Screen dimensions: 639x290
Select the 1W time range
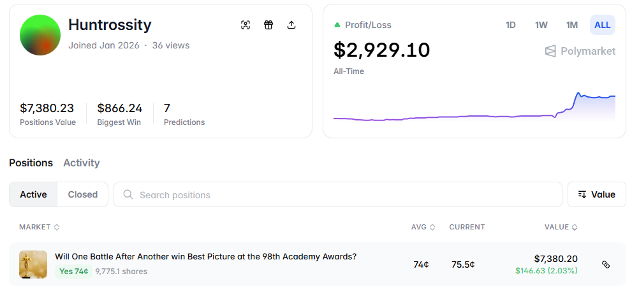click(x=541, y=25)
